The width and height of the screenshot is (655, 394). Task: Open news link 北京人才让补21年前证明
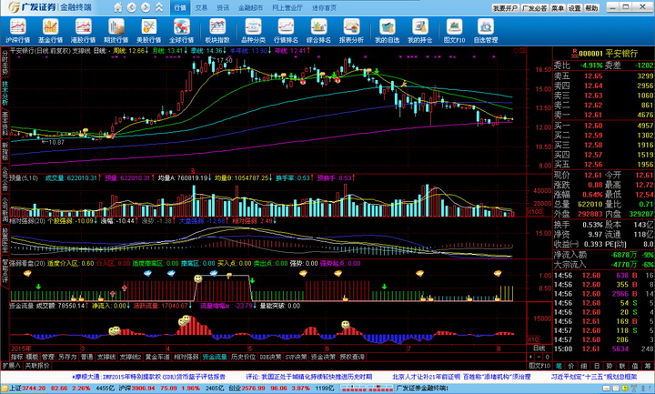tap(461, 377)
